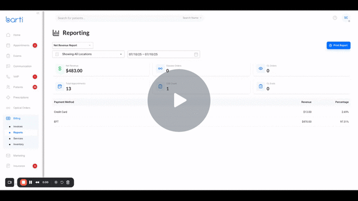Image resolution: width=358 pixels, height=201 pixels.
Task: Select the EFT row label
Action: pyautogui.click(x=56, y=122)
